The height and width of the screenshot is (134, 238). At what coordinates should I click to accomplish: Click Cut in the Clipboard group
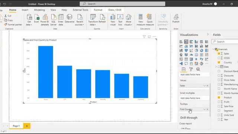coord(8,16)
